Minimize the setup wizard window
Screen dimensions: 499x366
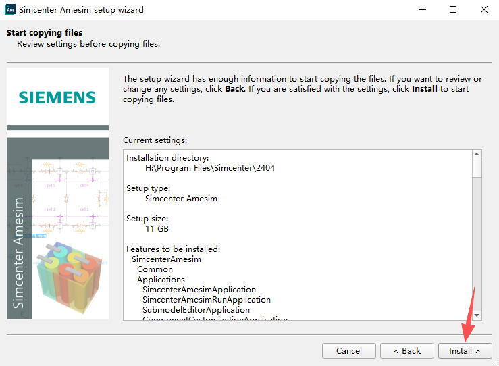423,9
